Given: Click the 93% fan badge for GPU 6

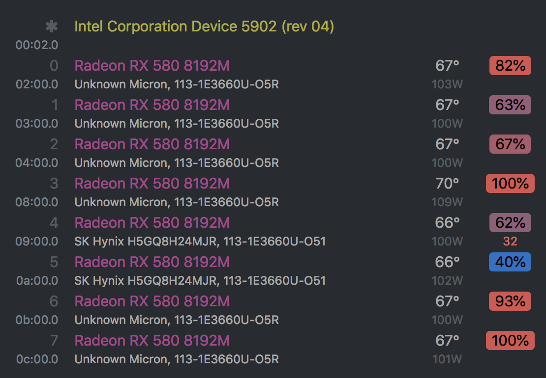Looking at the screenshot, I should (x=510, y=301).
